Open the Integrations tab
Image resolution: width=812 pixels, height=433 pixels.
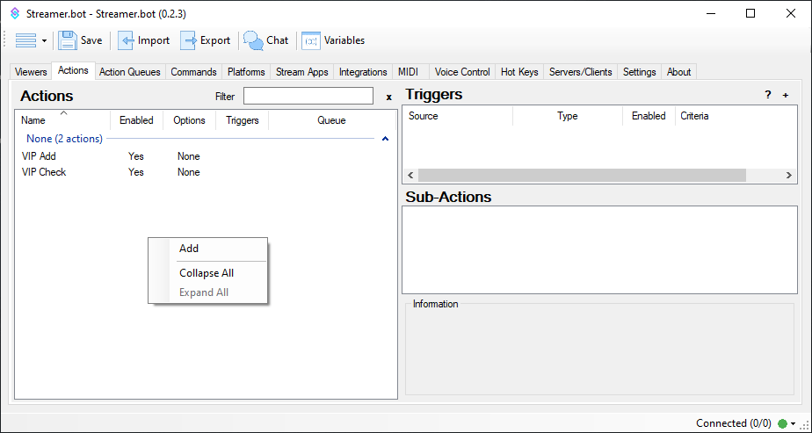click(363, 72)
